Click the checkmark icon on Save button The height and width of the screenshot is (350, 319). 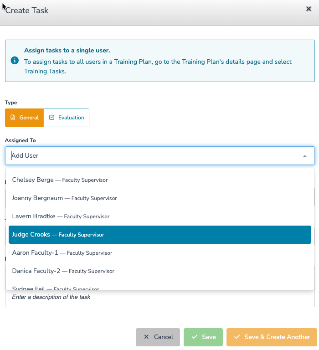click(x=195, y=337)
